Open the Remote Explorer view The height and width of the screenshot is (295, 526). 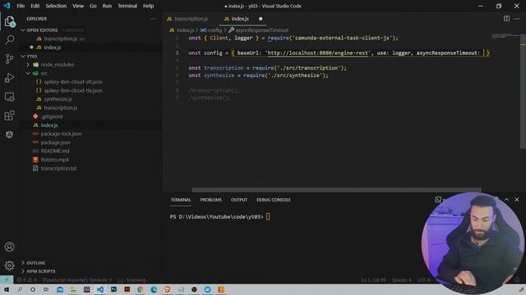click(9, 97)
